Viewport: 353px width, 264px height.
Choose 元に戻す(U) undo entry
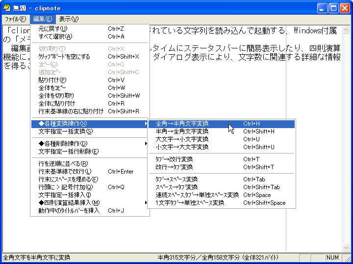tap(90, 29)
